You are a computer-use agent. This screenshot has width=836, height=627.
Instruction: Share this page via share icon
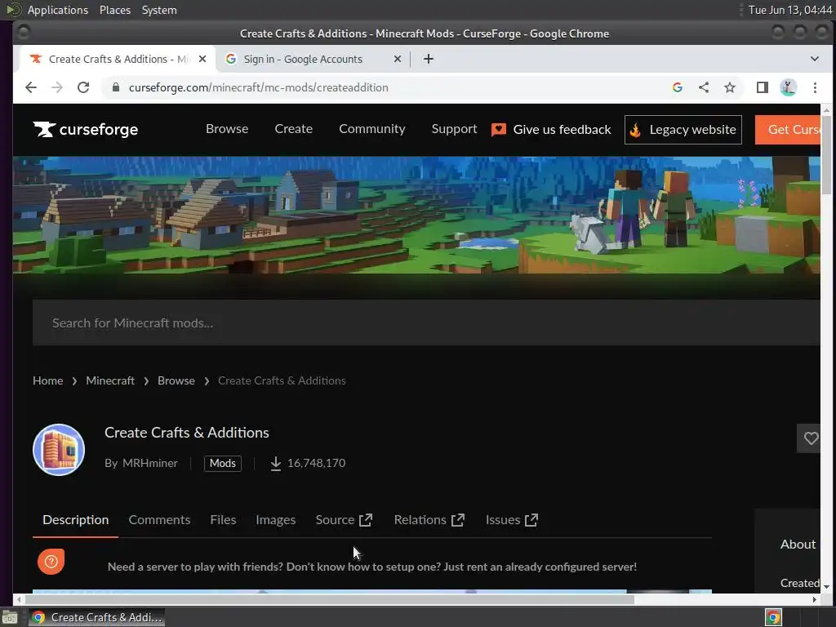[704, 87]
